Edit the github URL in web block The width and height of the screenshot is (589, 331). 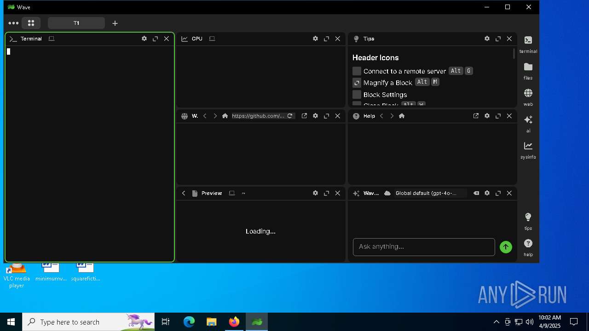point(258,116)
